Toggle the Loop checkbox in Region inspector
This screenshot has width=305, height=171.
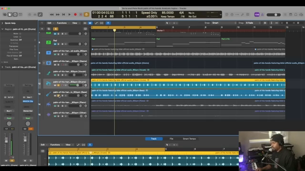[20, 37]
